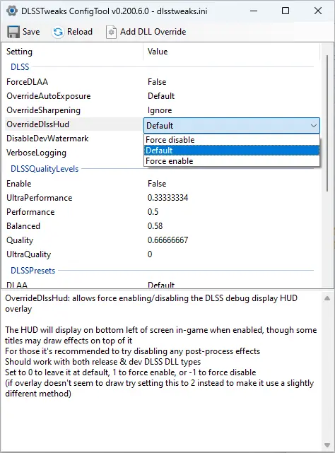The height and width of the screenshot is (453, 335).
Task: Click the DLSSTweaks gear app icon
Action: click(x=12, y=11)
